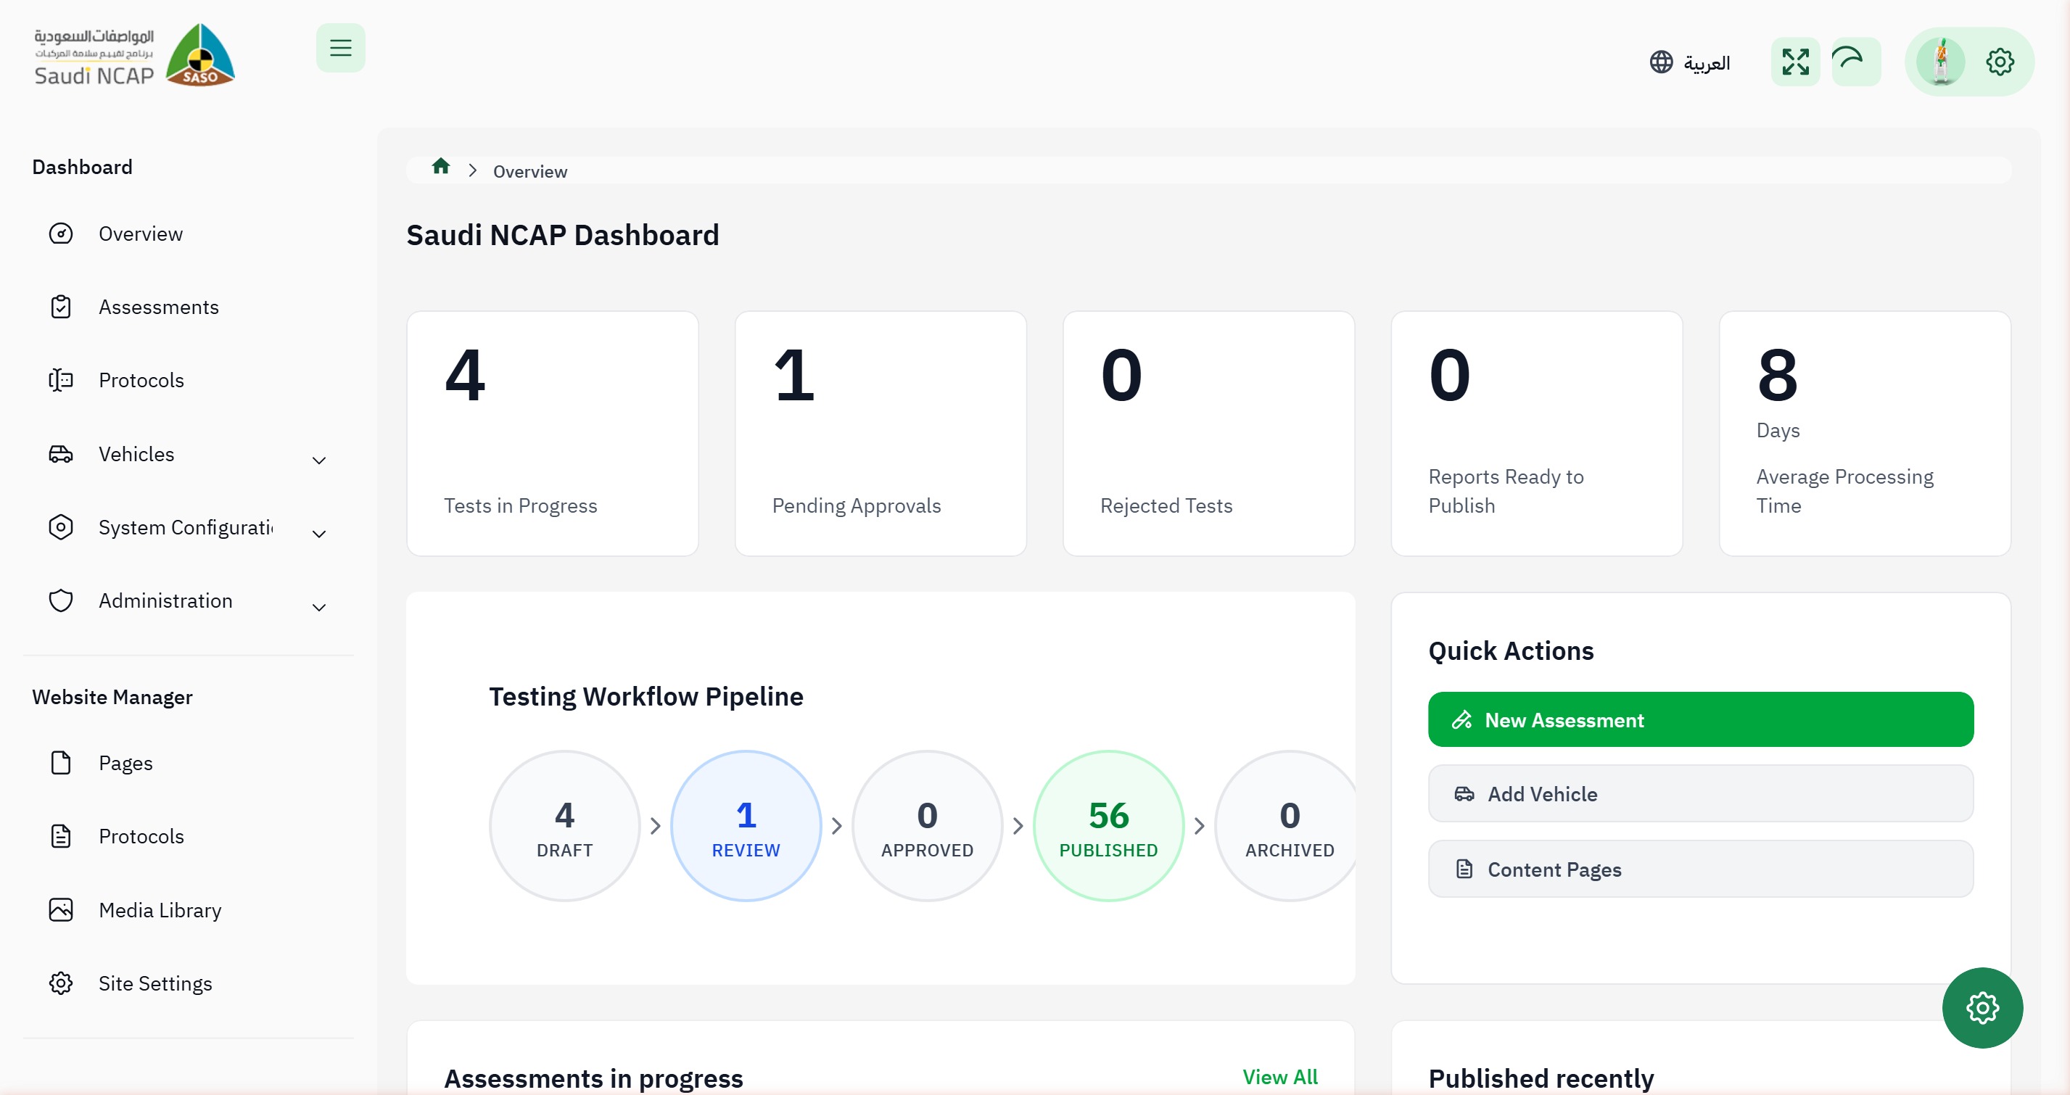Open the View All assessments link
The width and height of the screenshot is (2070, 1095).
click(x=1279, y=1077)
